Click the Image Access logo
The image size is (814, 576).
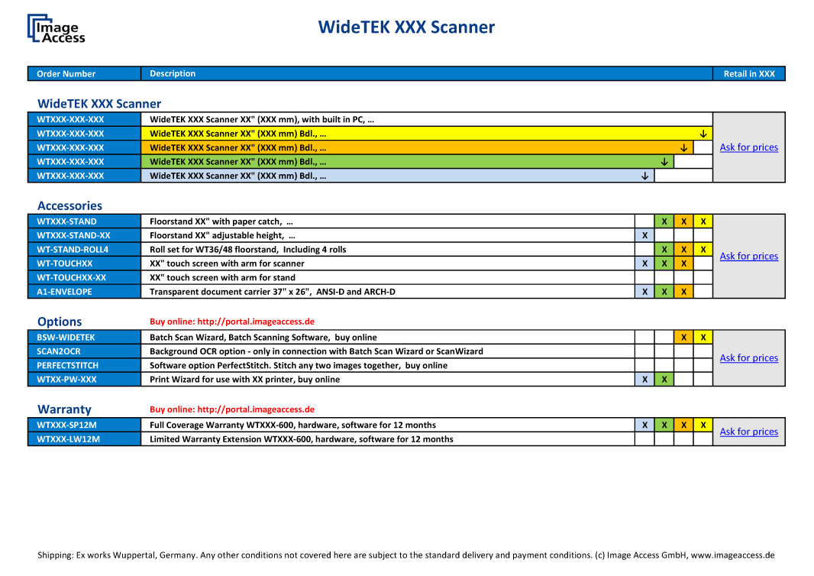tap(56, 28)
